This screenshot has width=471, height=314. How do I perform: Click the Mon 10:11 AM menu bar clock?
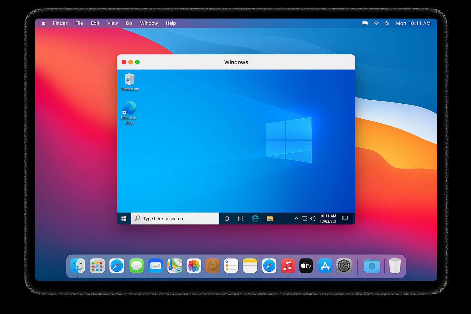pos(413,23)
